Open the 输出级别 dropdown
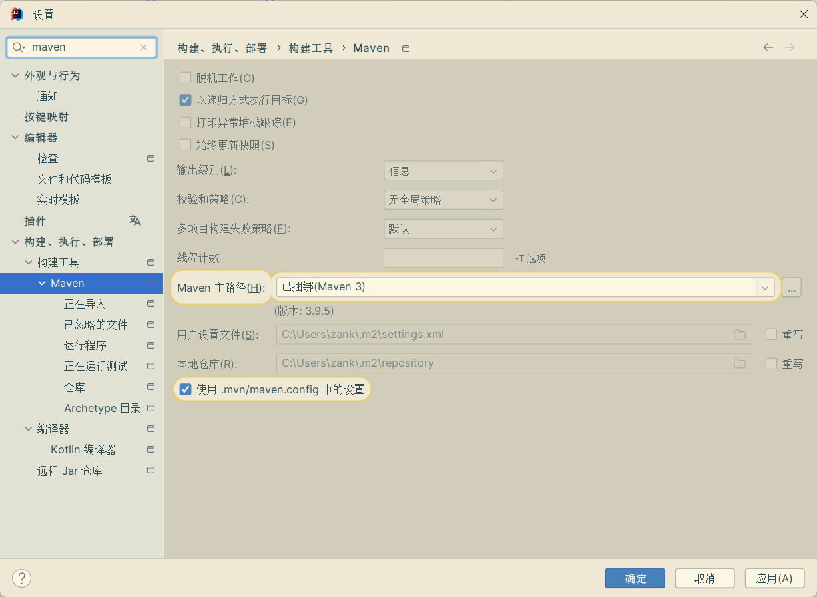This screenshot has width=817, height=597. [443, 171]
